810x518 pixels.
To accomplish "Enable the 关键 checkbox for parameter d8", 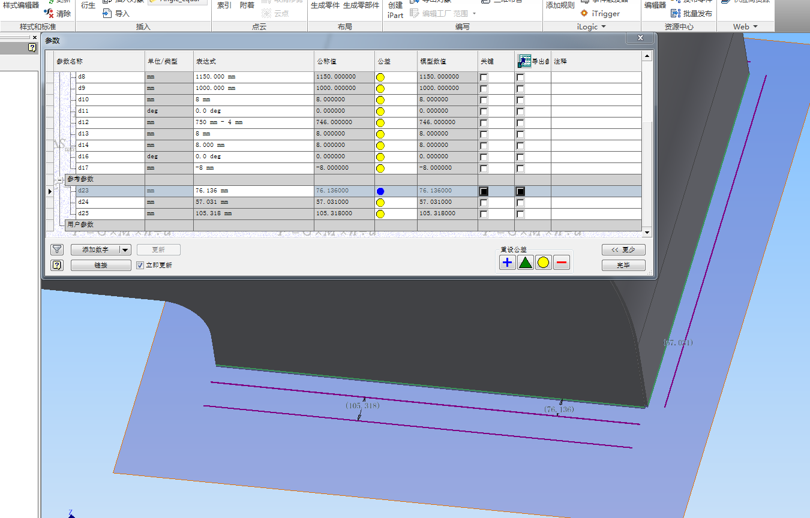I will (484, 77).
